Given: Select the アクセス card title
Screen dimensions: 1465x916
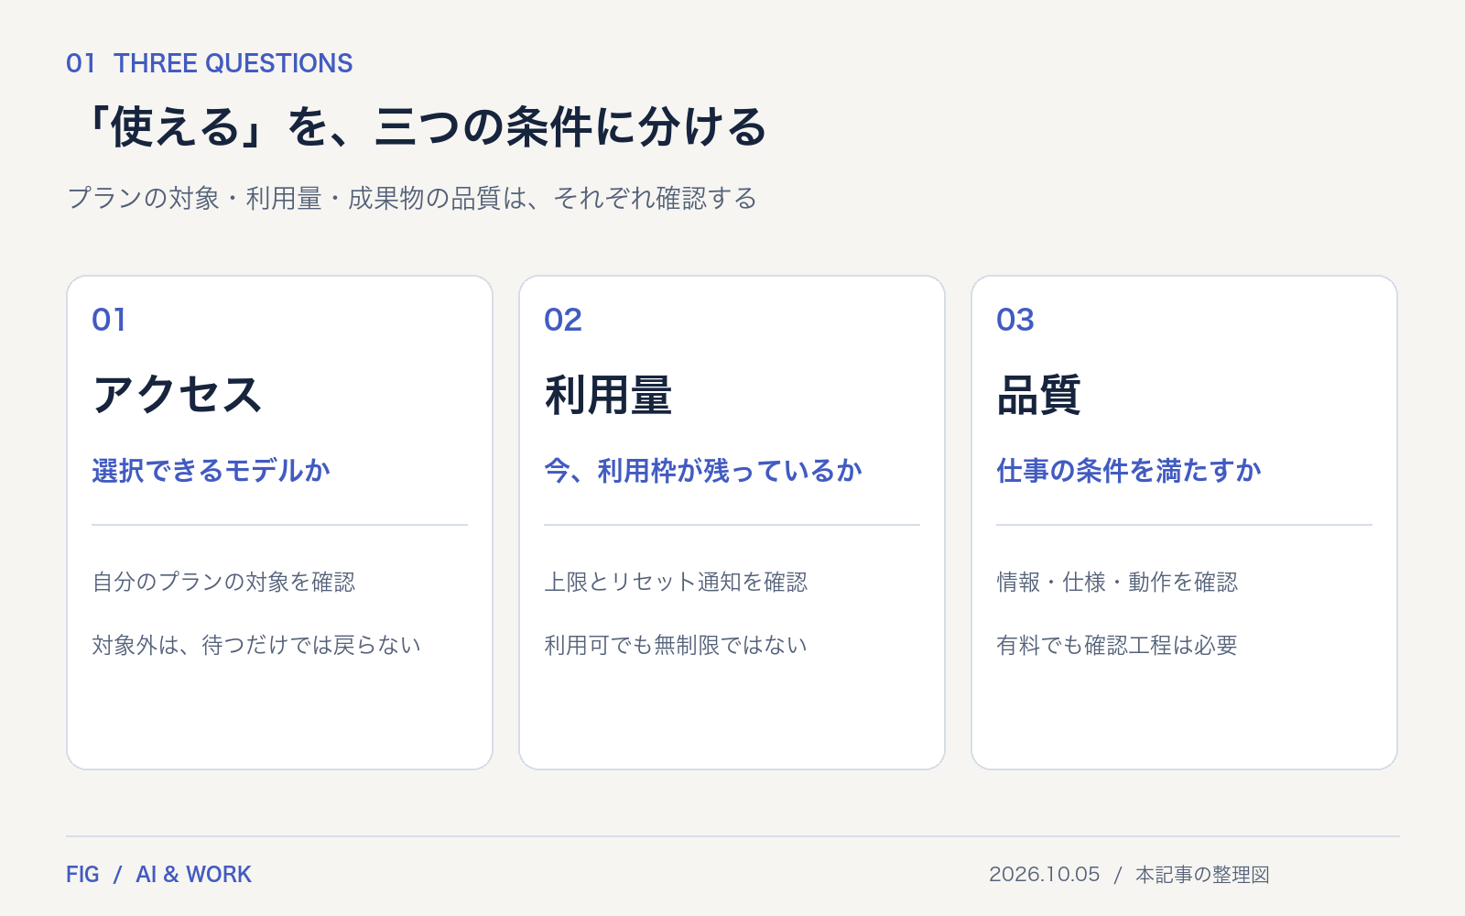Looking at the screenshot, I should (177, 395).
